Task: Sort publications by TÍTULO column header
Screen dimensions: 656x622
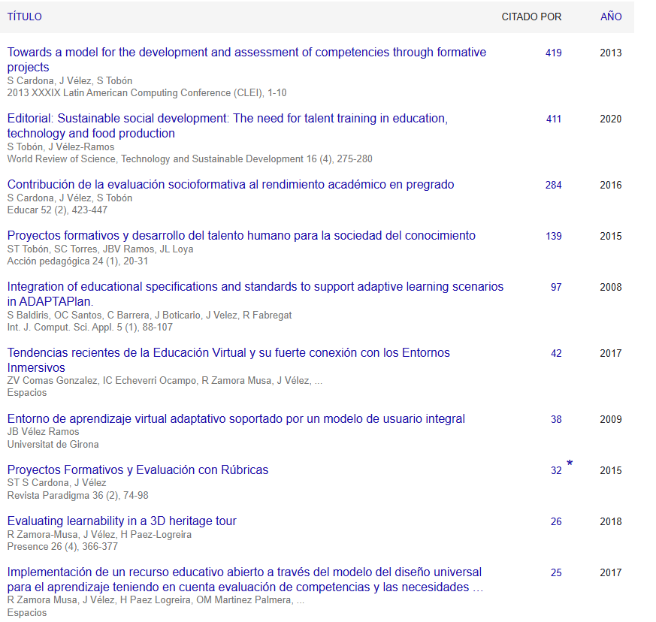Action: [x=25, y=17]
